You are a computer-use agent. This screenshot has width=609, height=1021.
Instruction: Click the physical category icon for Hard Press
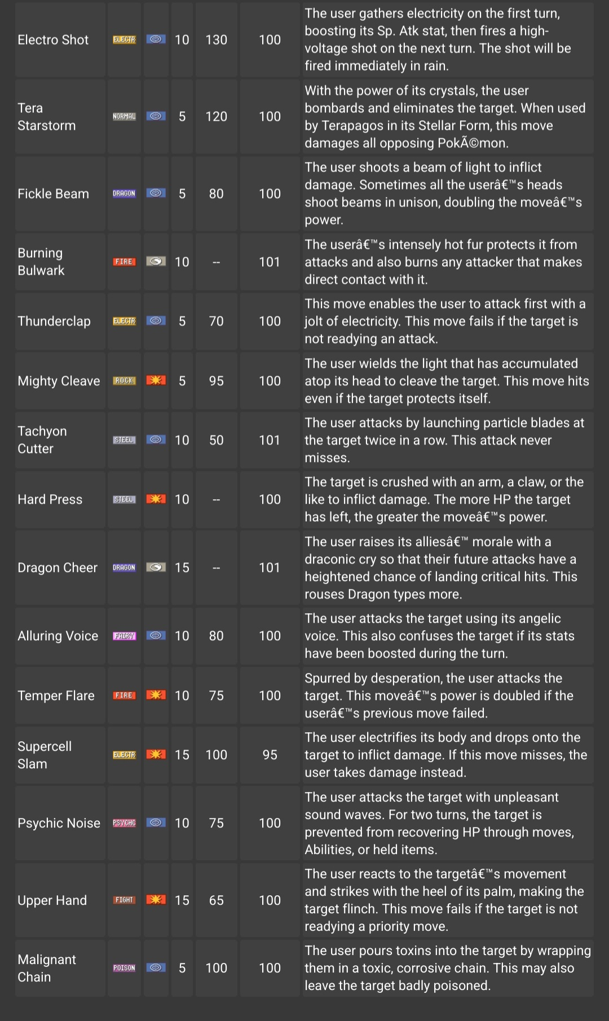(156, 499)
